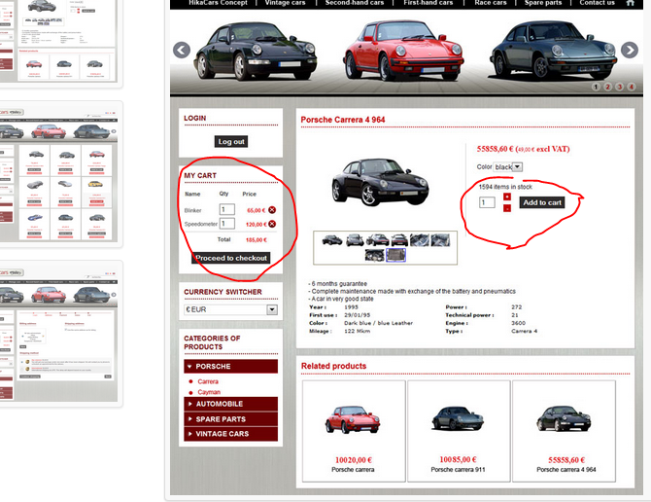
Task: Remove Speedometer from the cart
Action: coord(272,224)
